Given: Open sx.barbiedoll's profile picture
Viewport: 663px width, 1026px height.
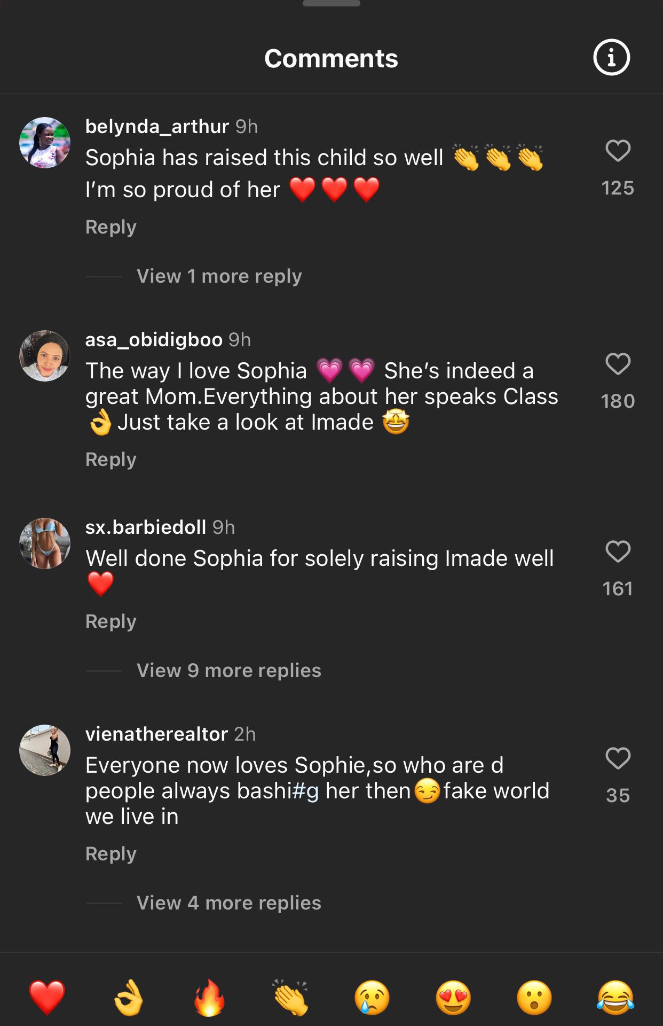Looking at the screenshot, I should 45,543.
